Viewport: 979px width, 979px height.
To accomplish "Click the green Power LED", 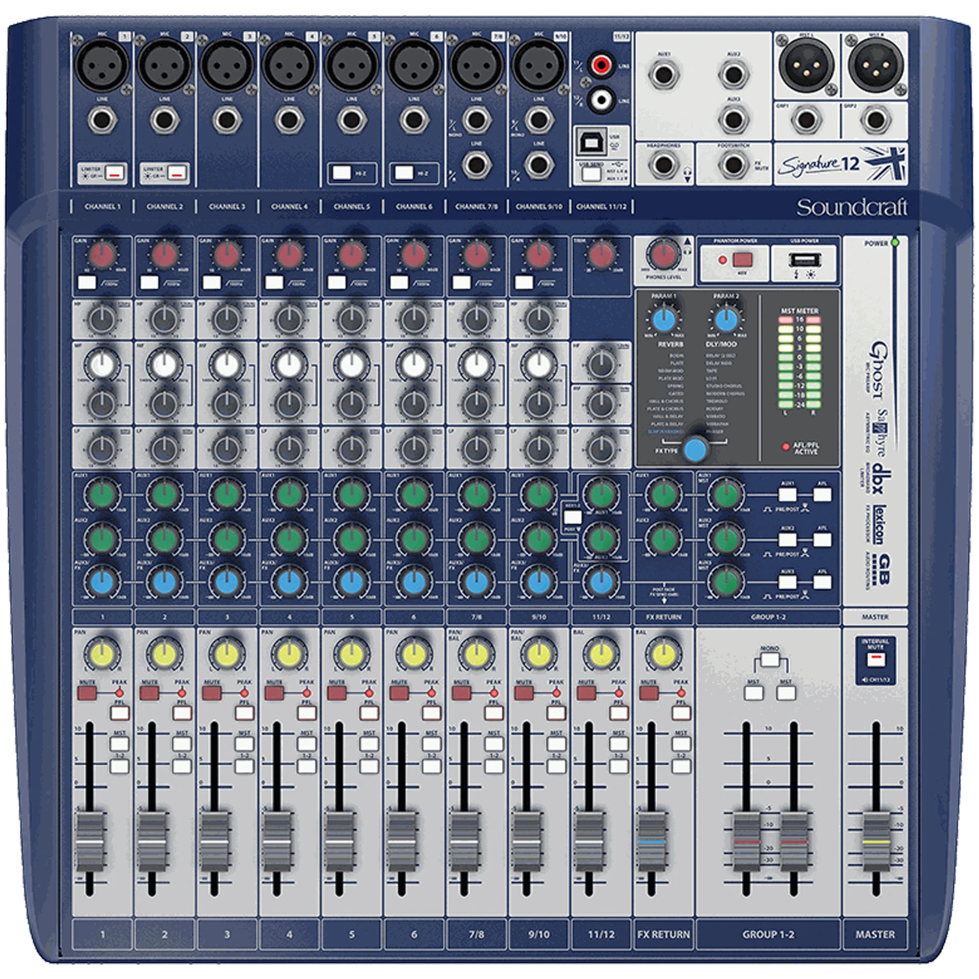I will (895, 243).
